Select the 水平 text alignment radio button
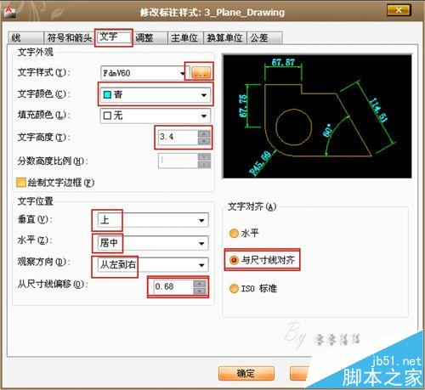Screen dimensions: 425x390 pyautogui.click(x=234, y=234)
